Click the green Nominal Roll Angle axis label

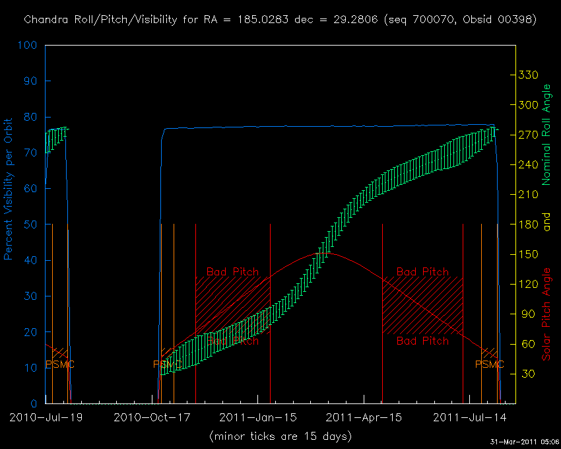point(546,135)
